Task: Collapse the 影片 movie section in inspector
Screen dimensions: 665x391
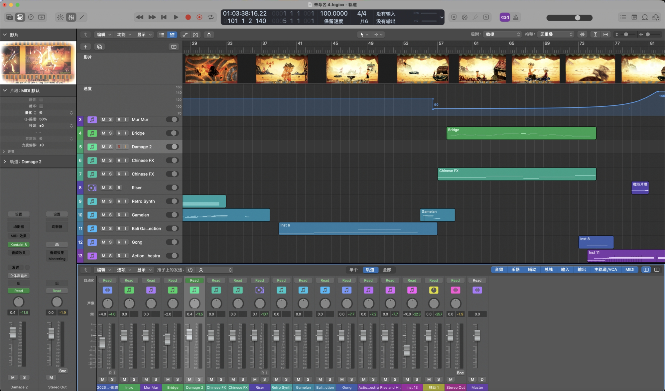Action: point(5,35)
